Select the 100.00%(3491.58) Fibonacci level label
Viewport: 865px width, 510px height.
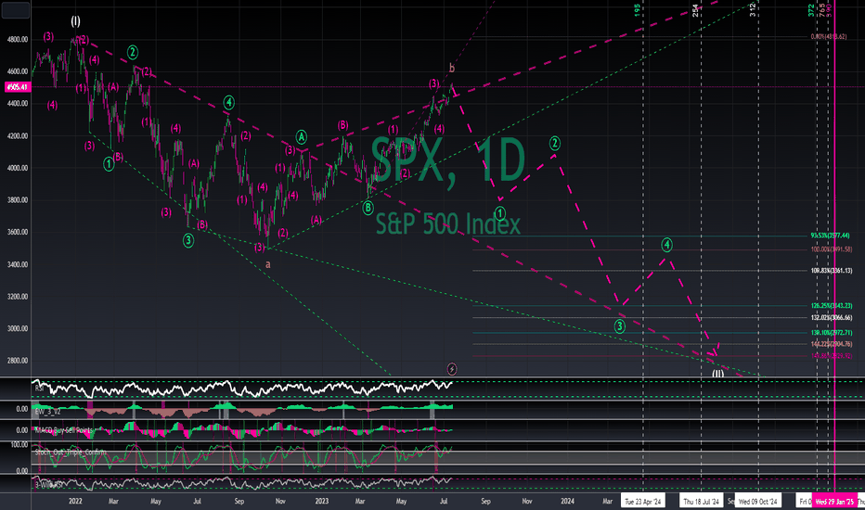click(x=831, y=249)
